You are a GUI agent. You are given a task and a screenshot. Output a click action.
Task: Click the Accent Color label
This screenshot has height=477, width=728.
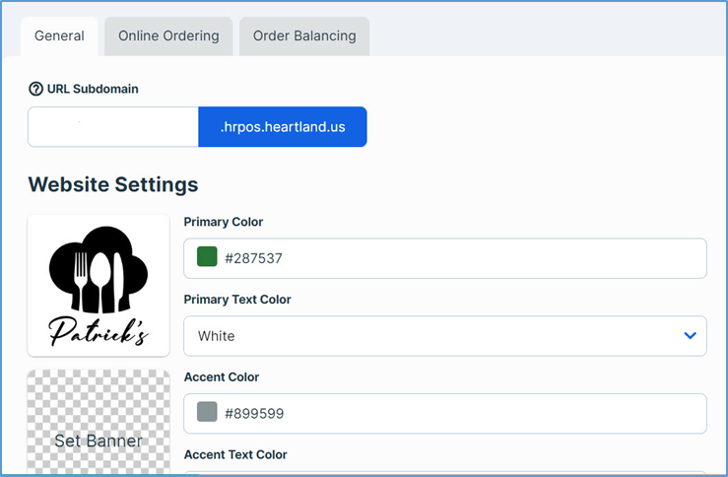click(x=222, y=377)
